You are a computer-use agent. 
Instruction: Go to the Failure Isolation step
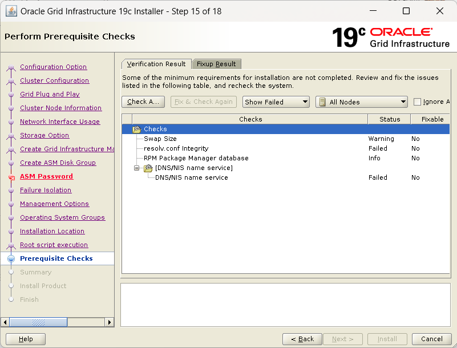pyautogui.click(x=46, y=190)
